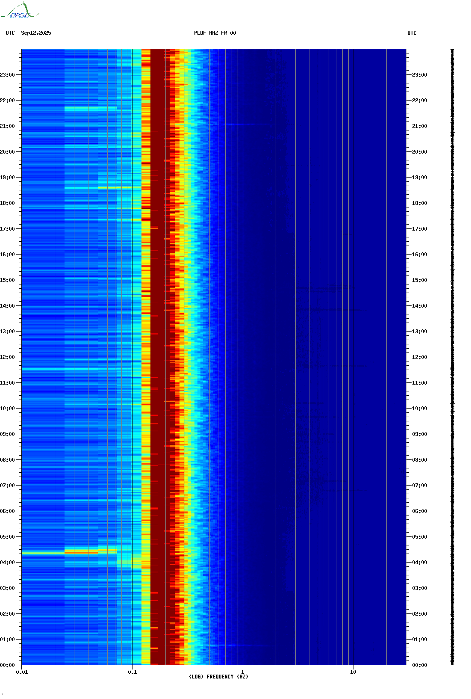Click the right-axis 14:00 time label
The height and width of the screenshot is (699, 471).
[x=420, y=306]
